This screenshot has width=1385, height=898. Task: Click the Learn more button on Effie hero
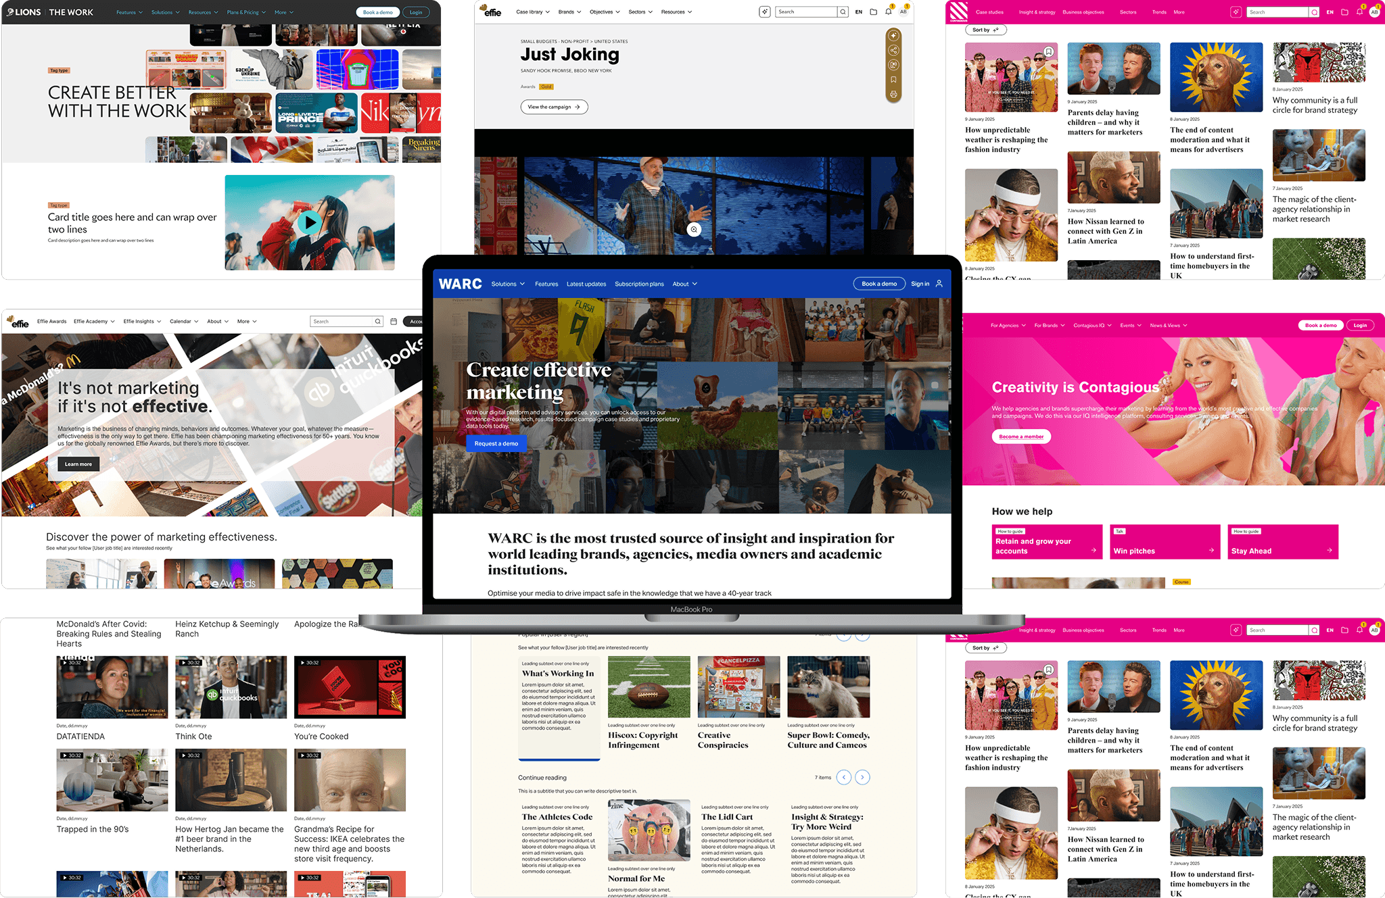pos(78,464)
